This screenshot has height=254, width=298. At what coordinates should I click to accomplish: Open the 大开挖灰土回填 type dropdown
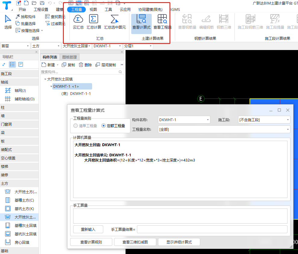[76, 46]
